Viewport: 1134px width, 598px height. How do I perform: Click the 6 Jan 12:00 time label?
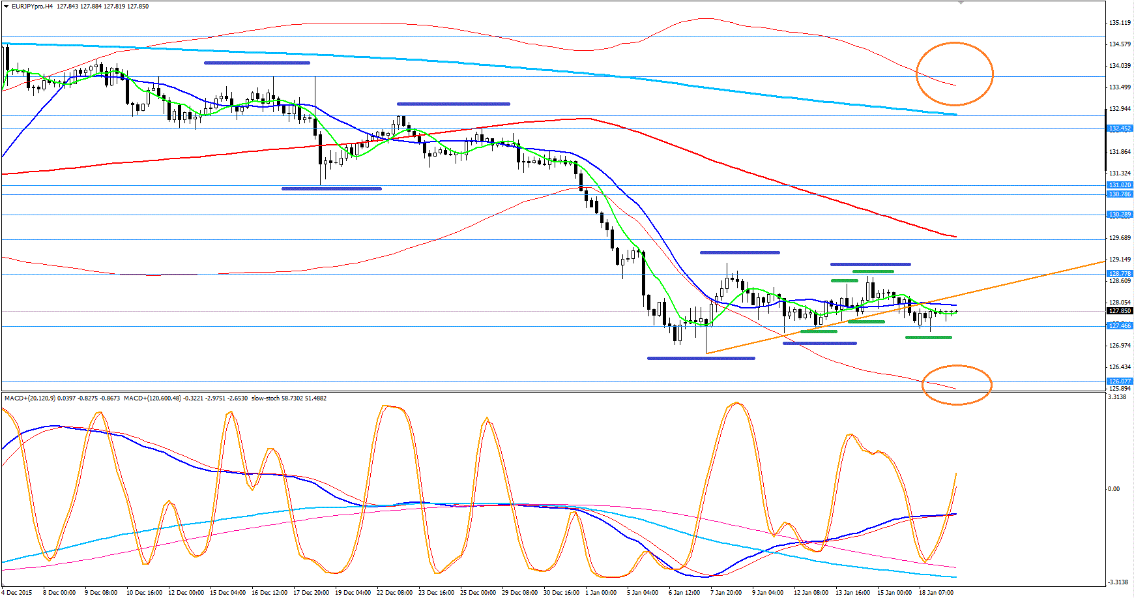point(684,593)
